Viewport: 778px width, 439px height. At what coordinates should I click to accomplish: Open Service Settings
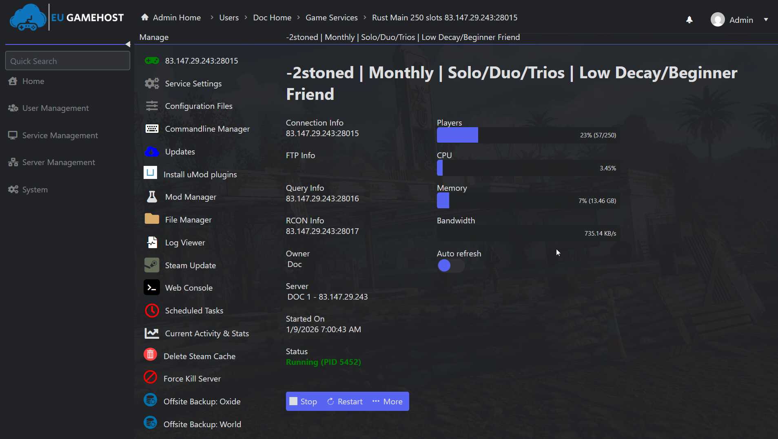click(x=193, y=84)
